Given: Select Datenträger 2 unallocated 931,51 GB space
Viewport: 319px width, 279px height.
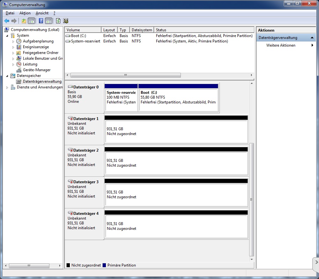Looking at the screenshot, I should [176, 161].
